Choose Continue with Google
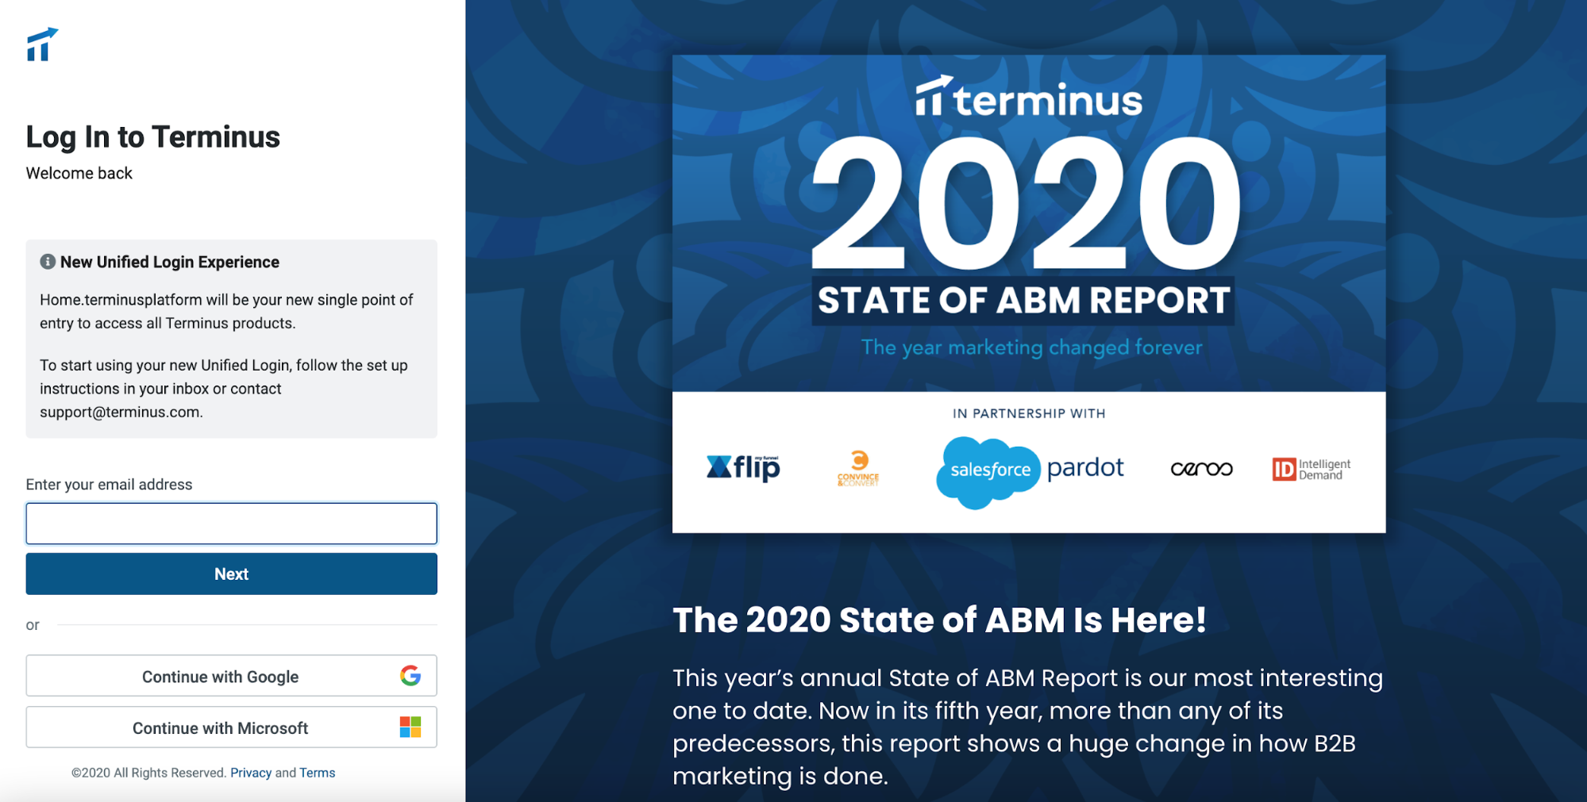This screenshot has width=1587, height=802. click(x=232, y=676)
